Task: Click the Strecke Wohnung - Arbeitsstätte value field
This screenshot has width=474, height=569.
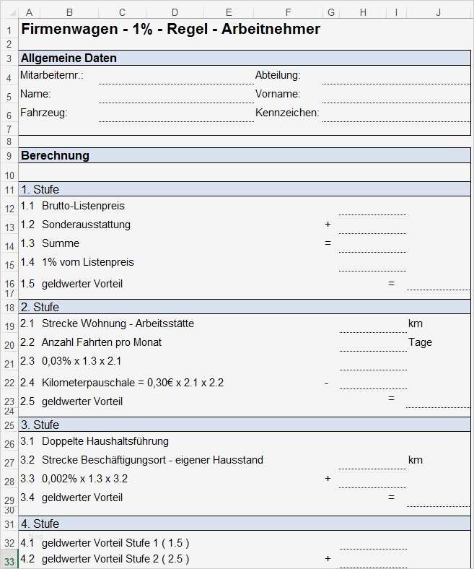Action: click(x=372, y=324)
